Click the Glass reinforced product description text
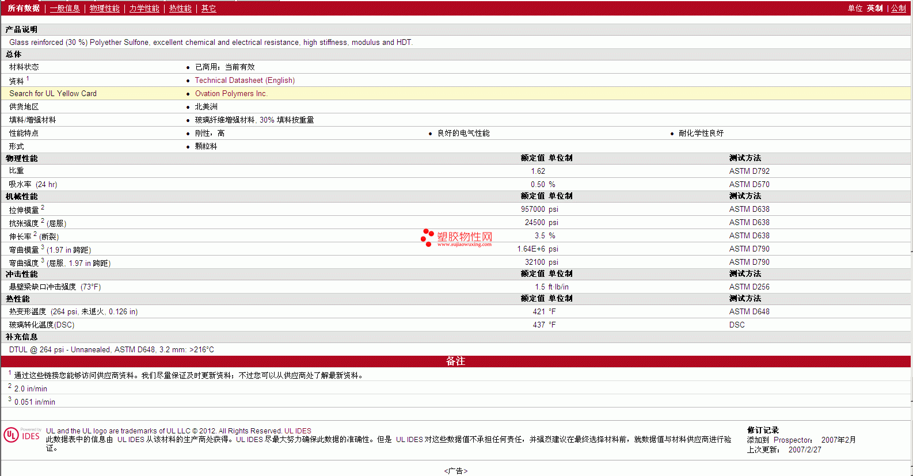This screenshot has width=913, height=476. (x=211, y=43)
